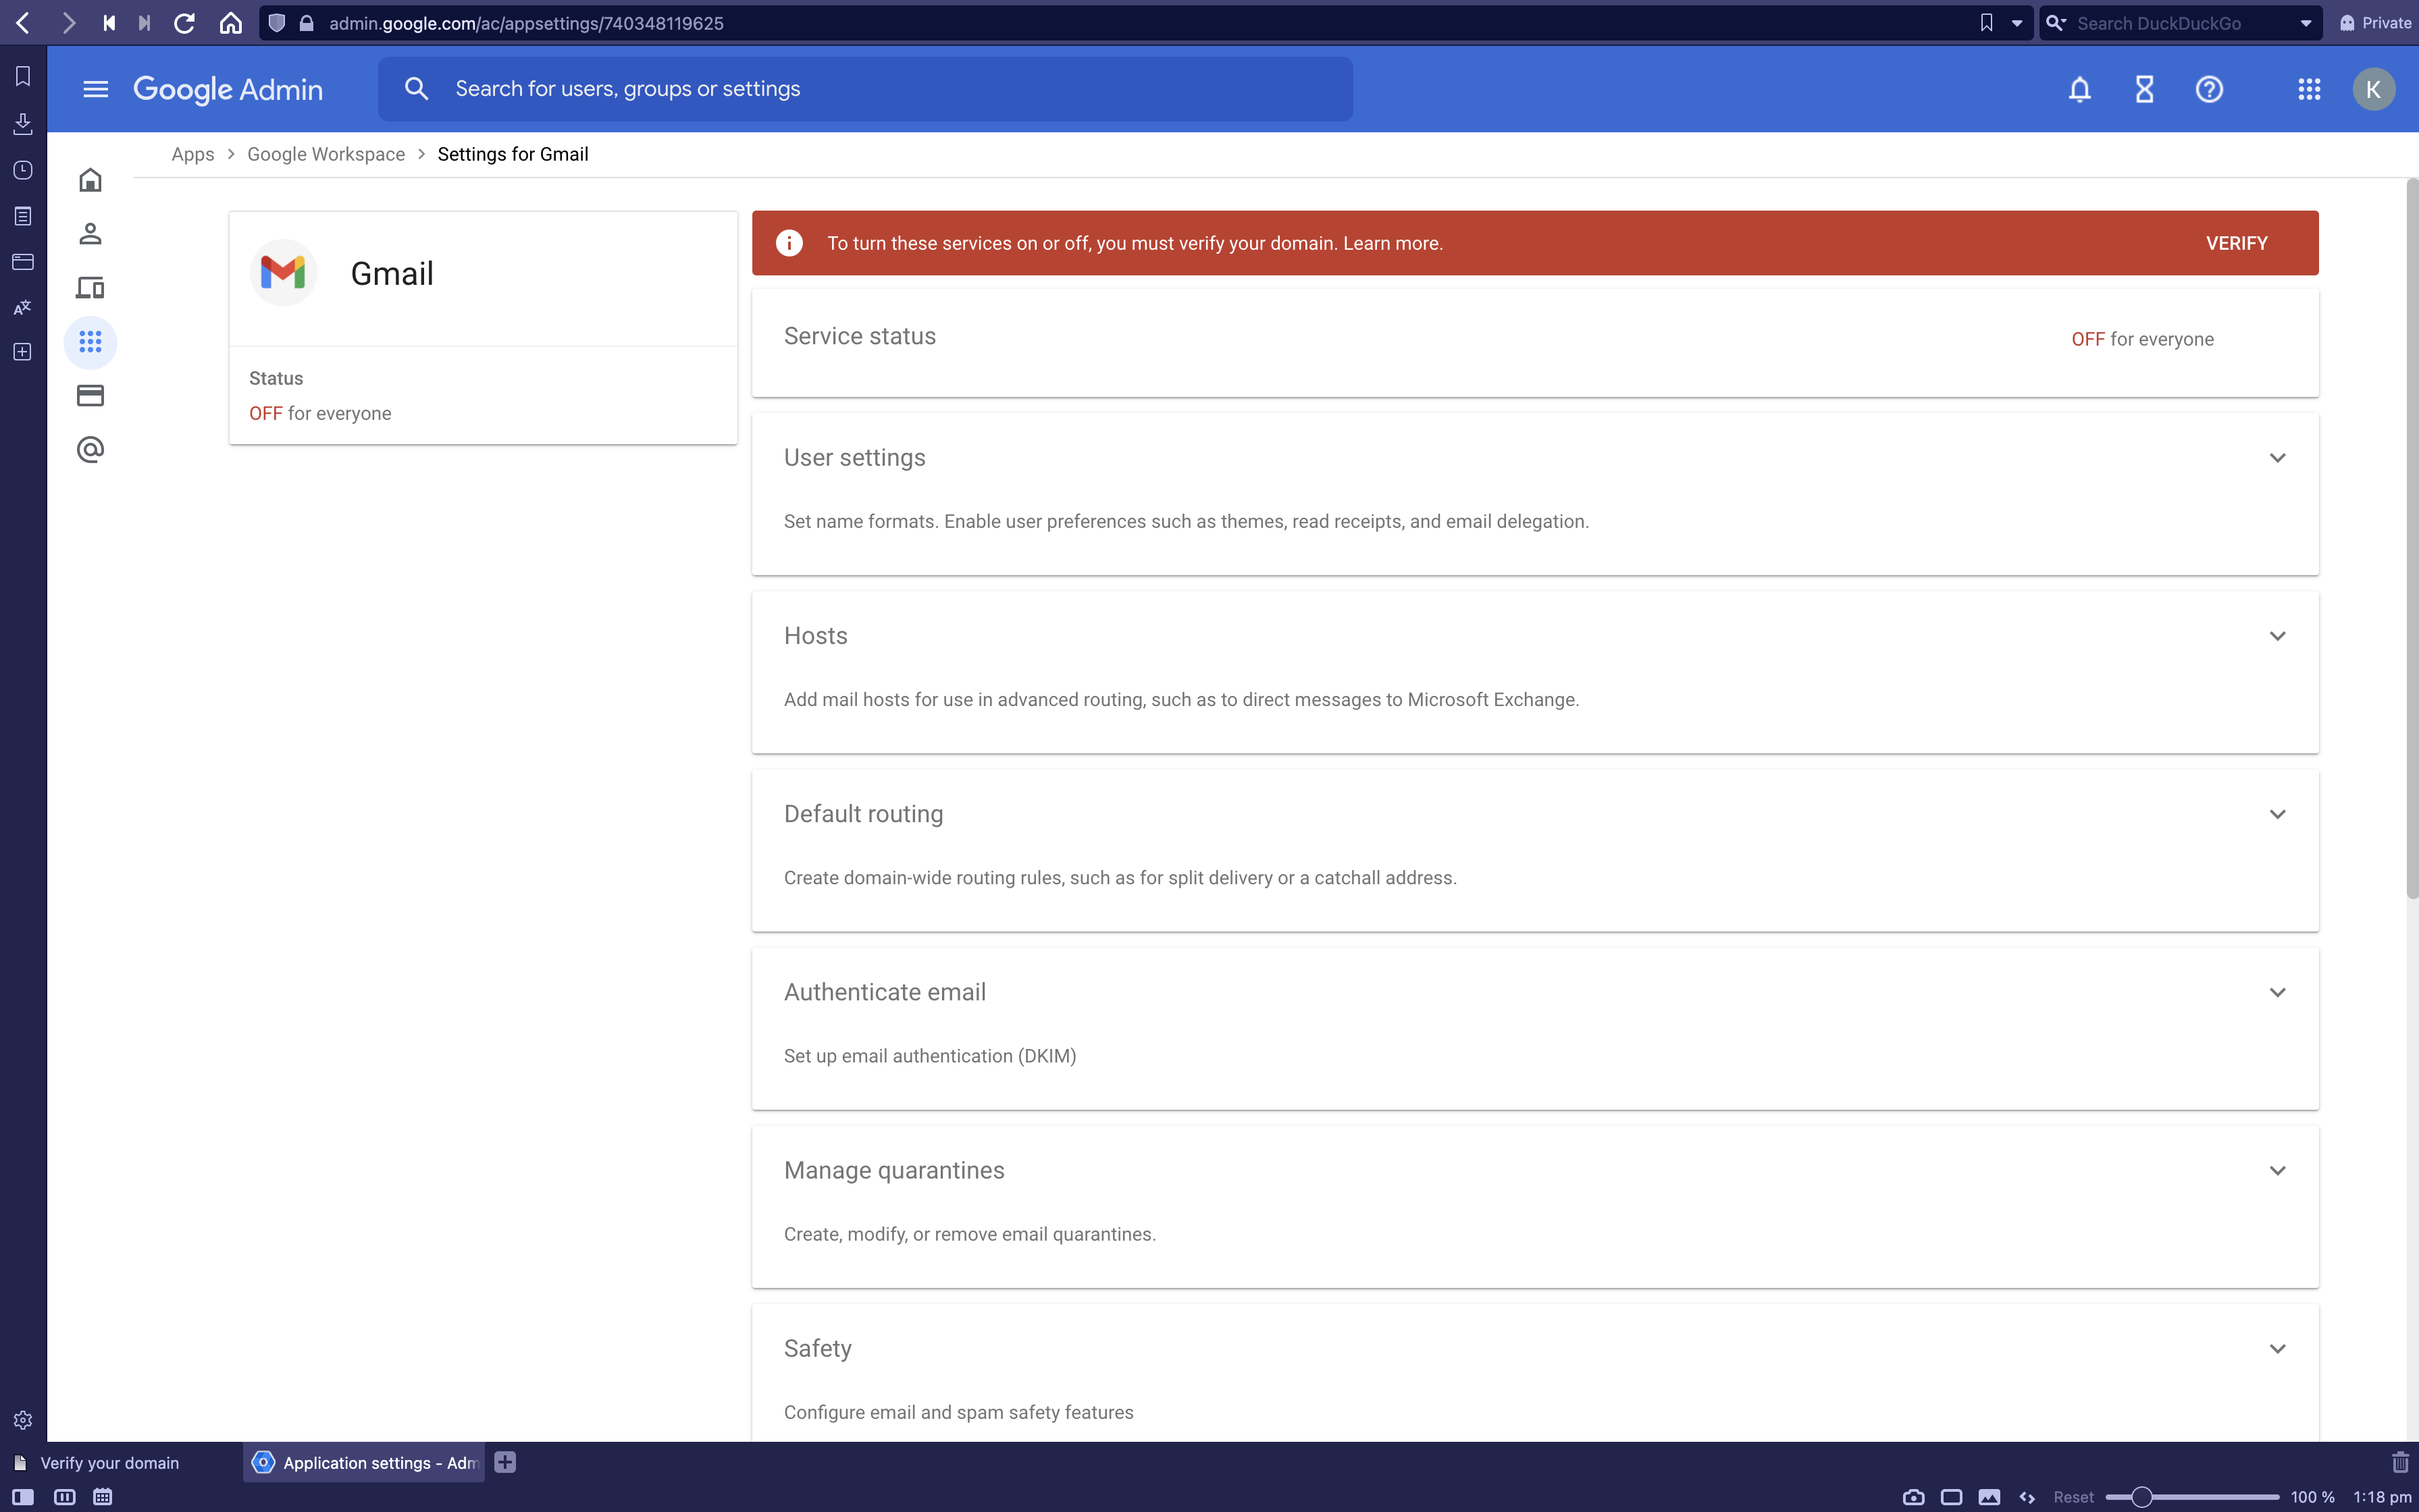Open the Users icon in the sidebar

[x=90, y=234]
